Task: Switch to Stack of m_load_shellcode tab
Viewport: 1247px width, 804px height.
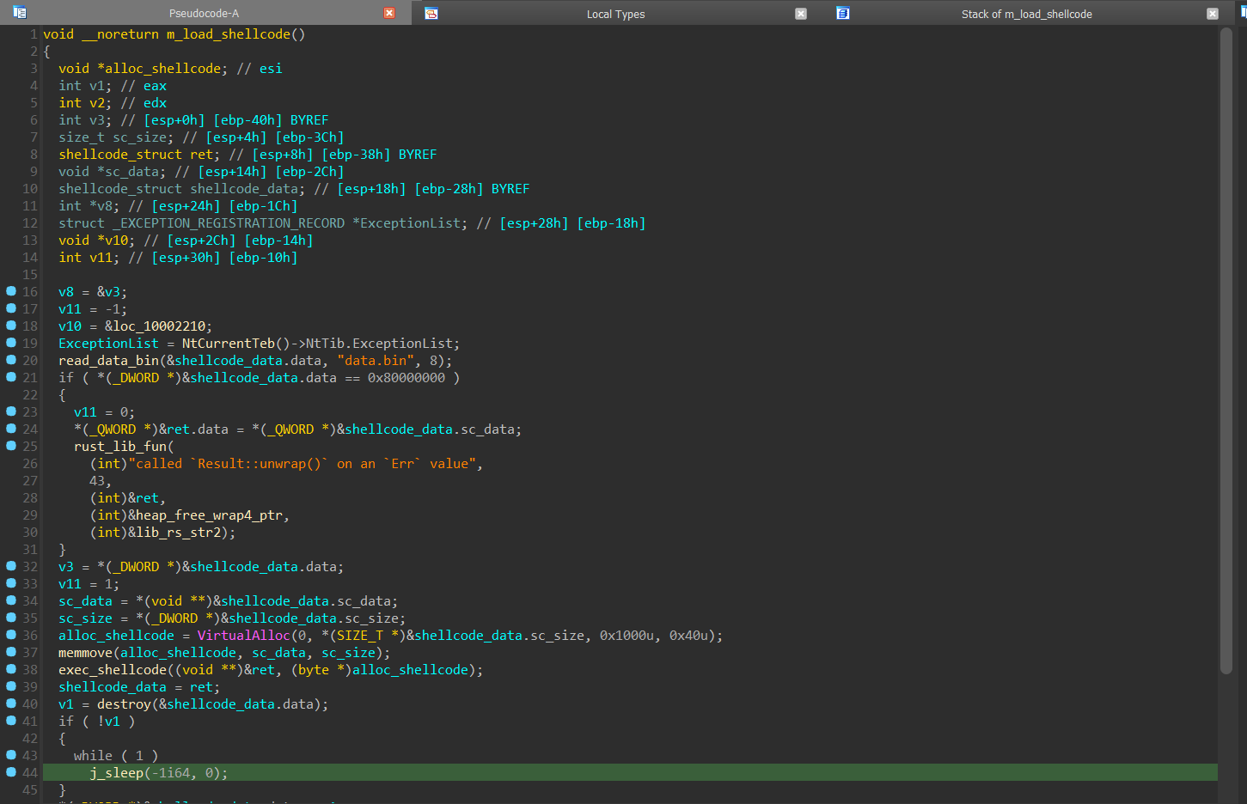Action: [1026, 14]
